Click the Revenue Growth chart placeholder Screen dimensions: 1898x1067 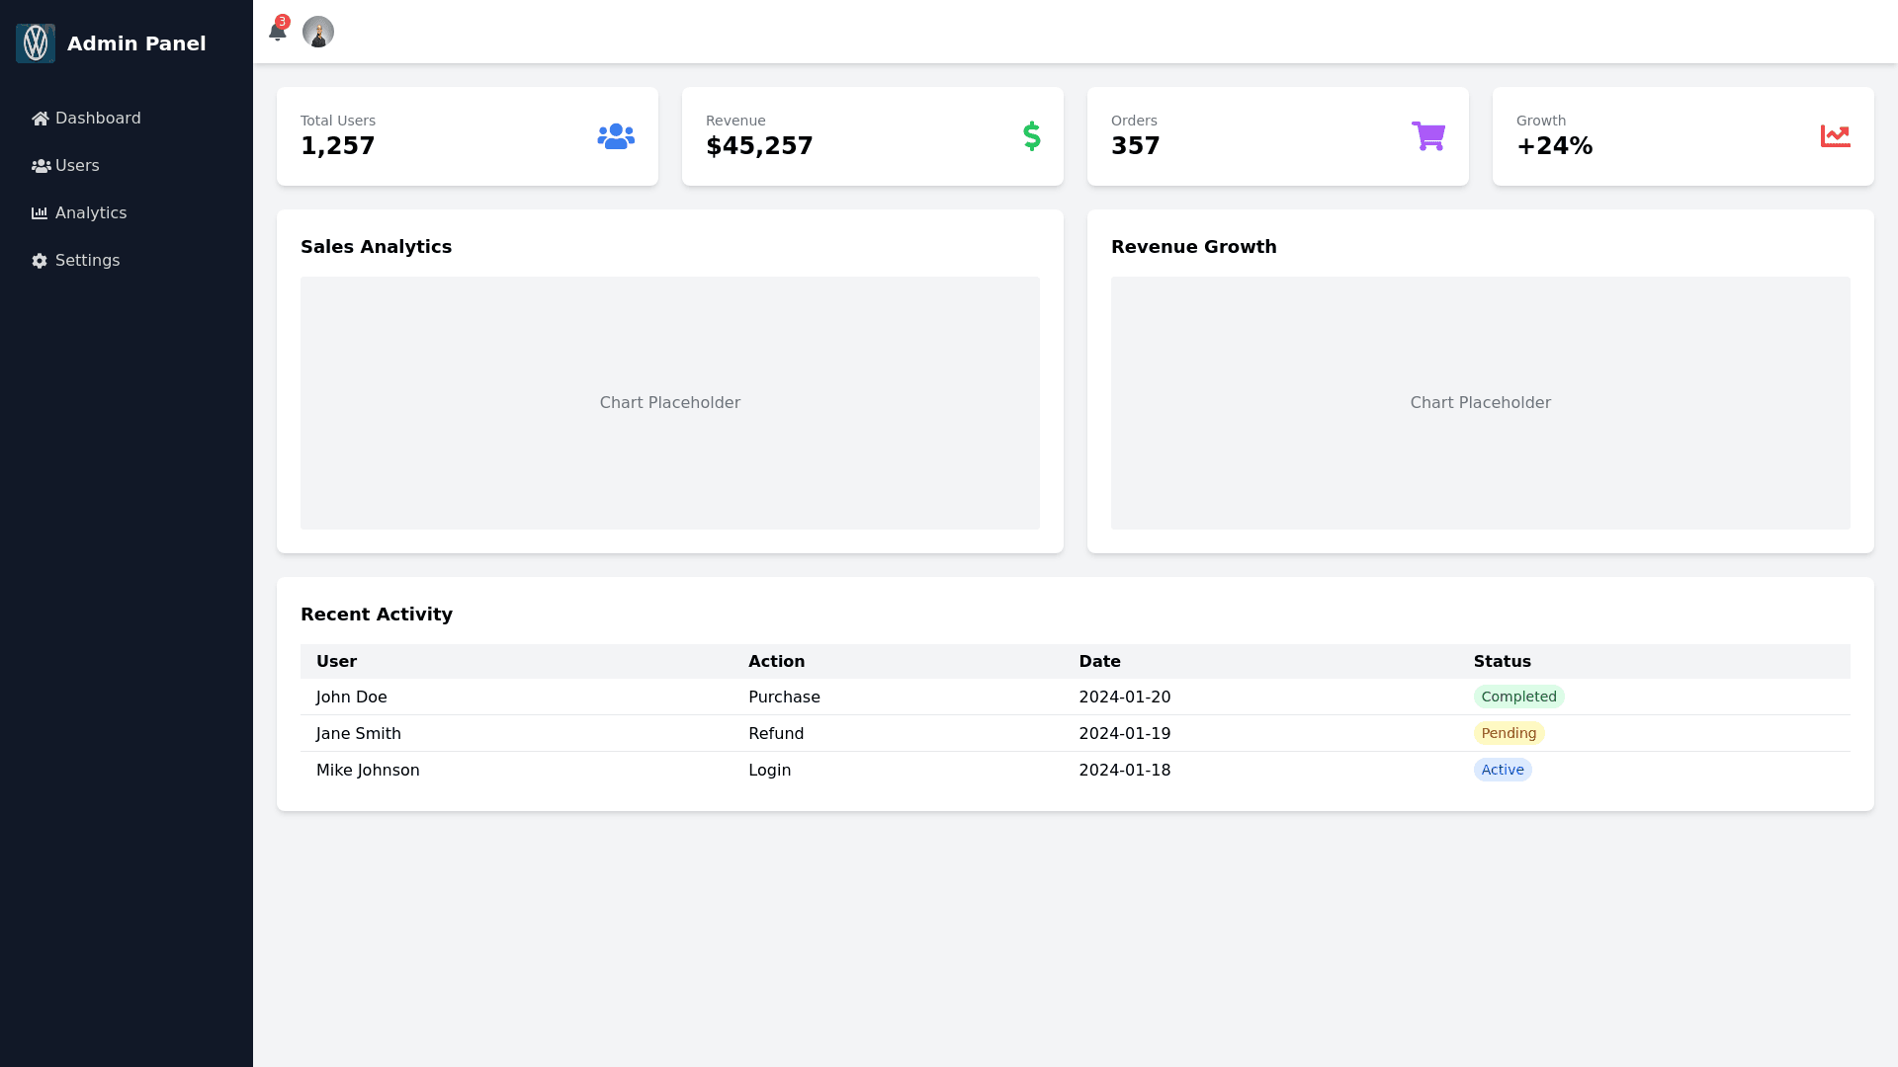pos(1480,403)
